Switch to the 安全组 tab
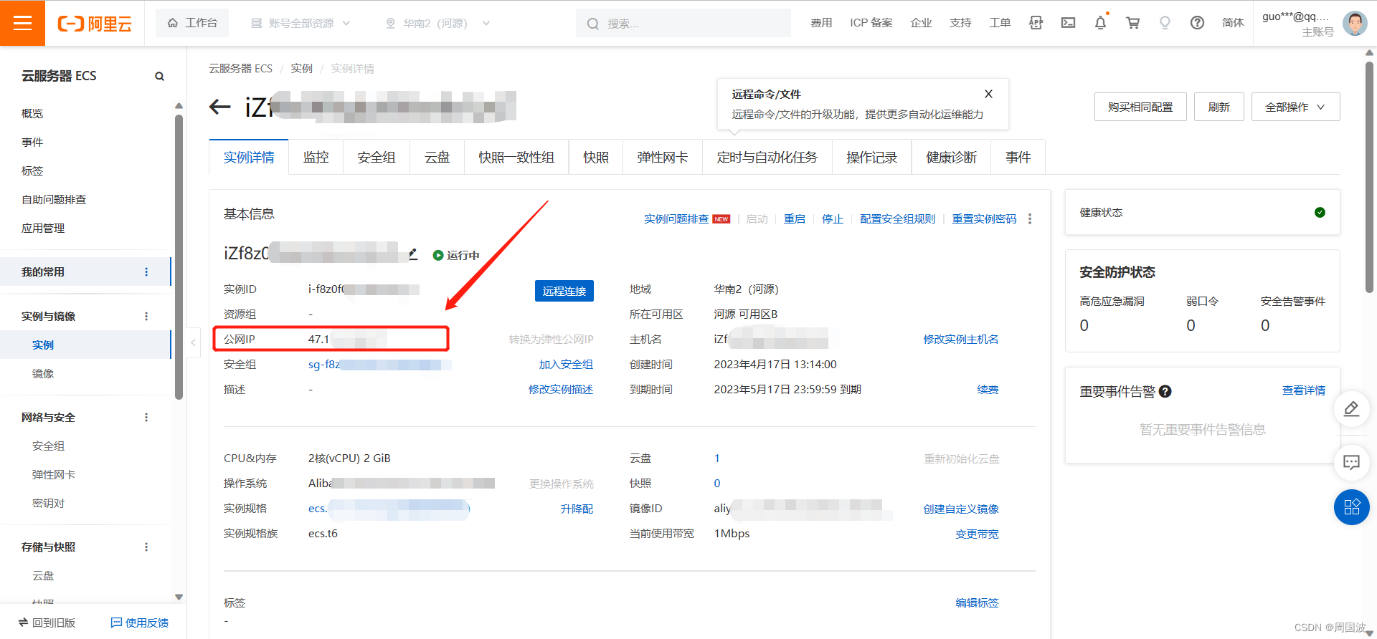Viewport: 1377px width, 639px height. point(377,157)
